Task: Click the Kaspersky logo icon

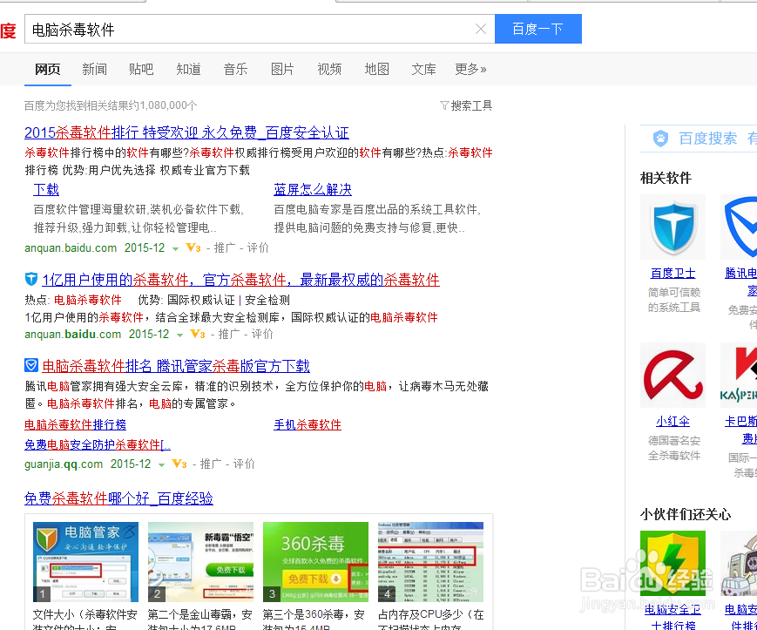Action: (x=739, y=375)
